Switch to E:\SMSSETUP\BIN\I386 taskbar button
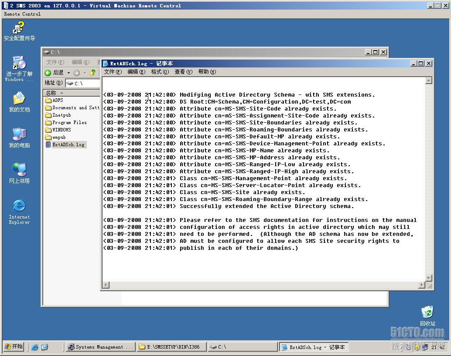Screen dimensions: 451x356 click(x=172, y=347)
